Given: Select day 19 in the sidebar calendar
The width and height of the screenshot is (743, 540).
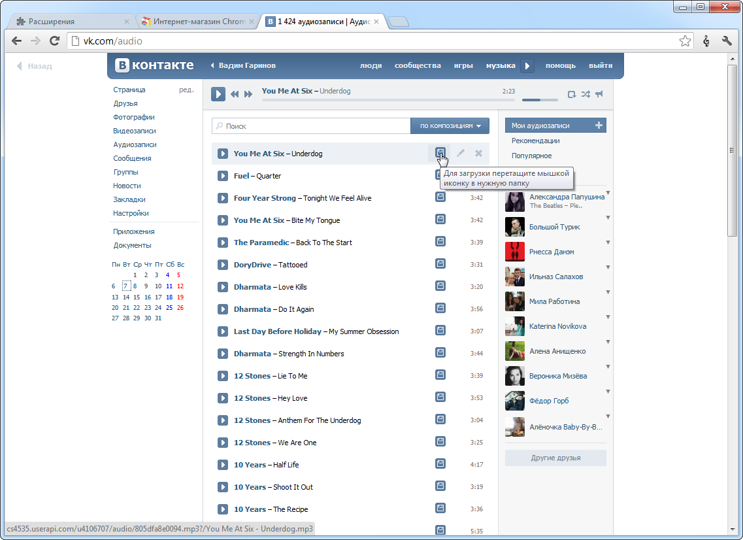Looking at the screenshot, I should [x=180, y=297].
